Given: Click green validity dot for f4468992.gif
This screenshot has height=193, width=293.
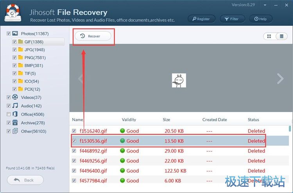Looking at the screenshot, I should tap(122, 151).
